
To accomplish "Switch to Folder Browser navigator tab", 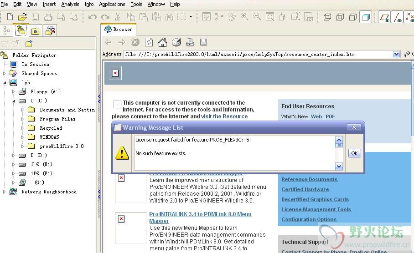I will point(21,30).
